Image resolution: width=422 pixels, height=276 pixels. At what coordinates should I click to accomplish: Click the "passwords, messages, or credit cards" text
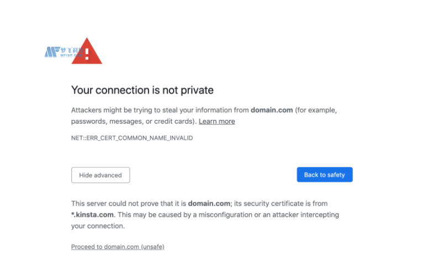click(132, 121)
